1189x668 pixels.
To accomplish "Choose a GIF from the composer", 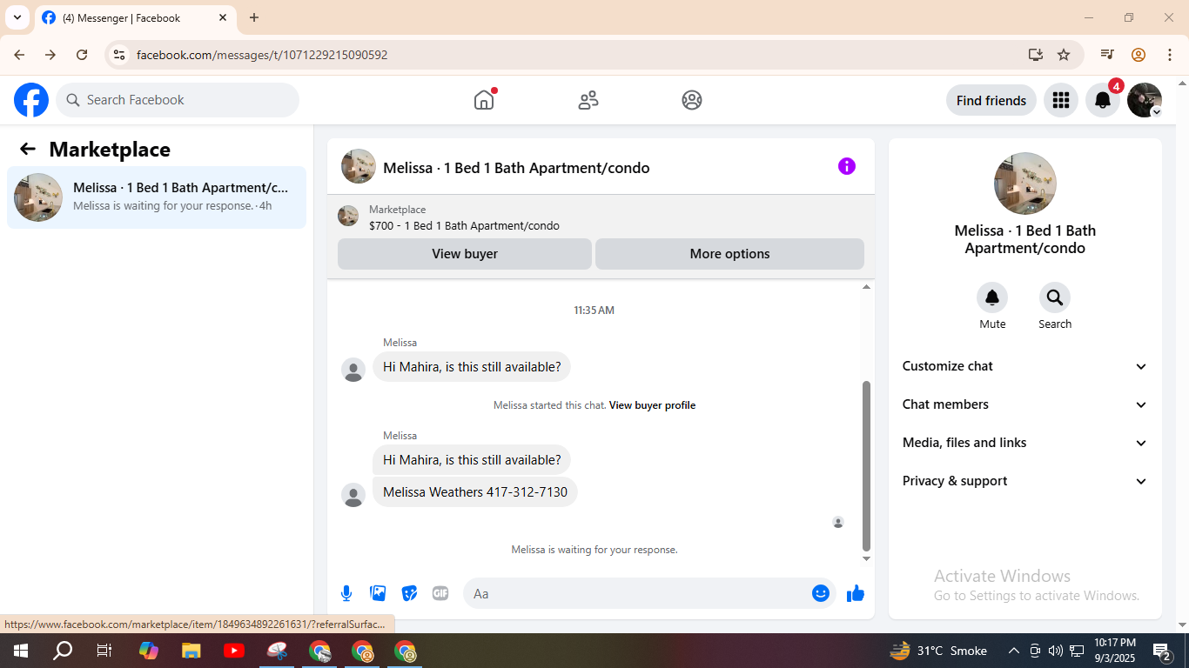I will [440, 593].
